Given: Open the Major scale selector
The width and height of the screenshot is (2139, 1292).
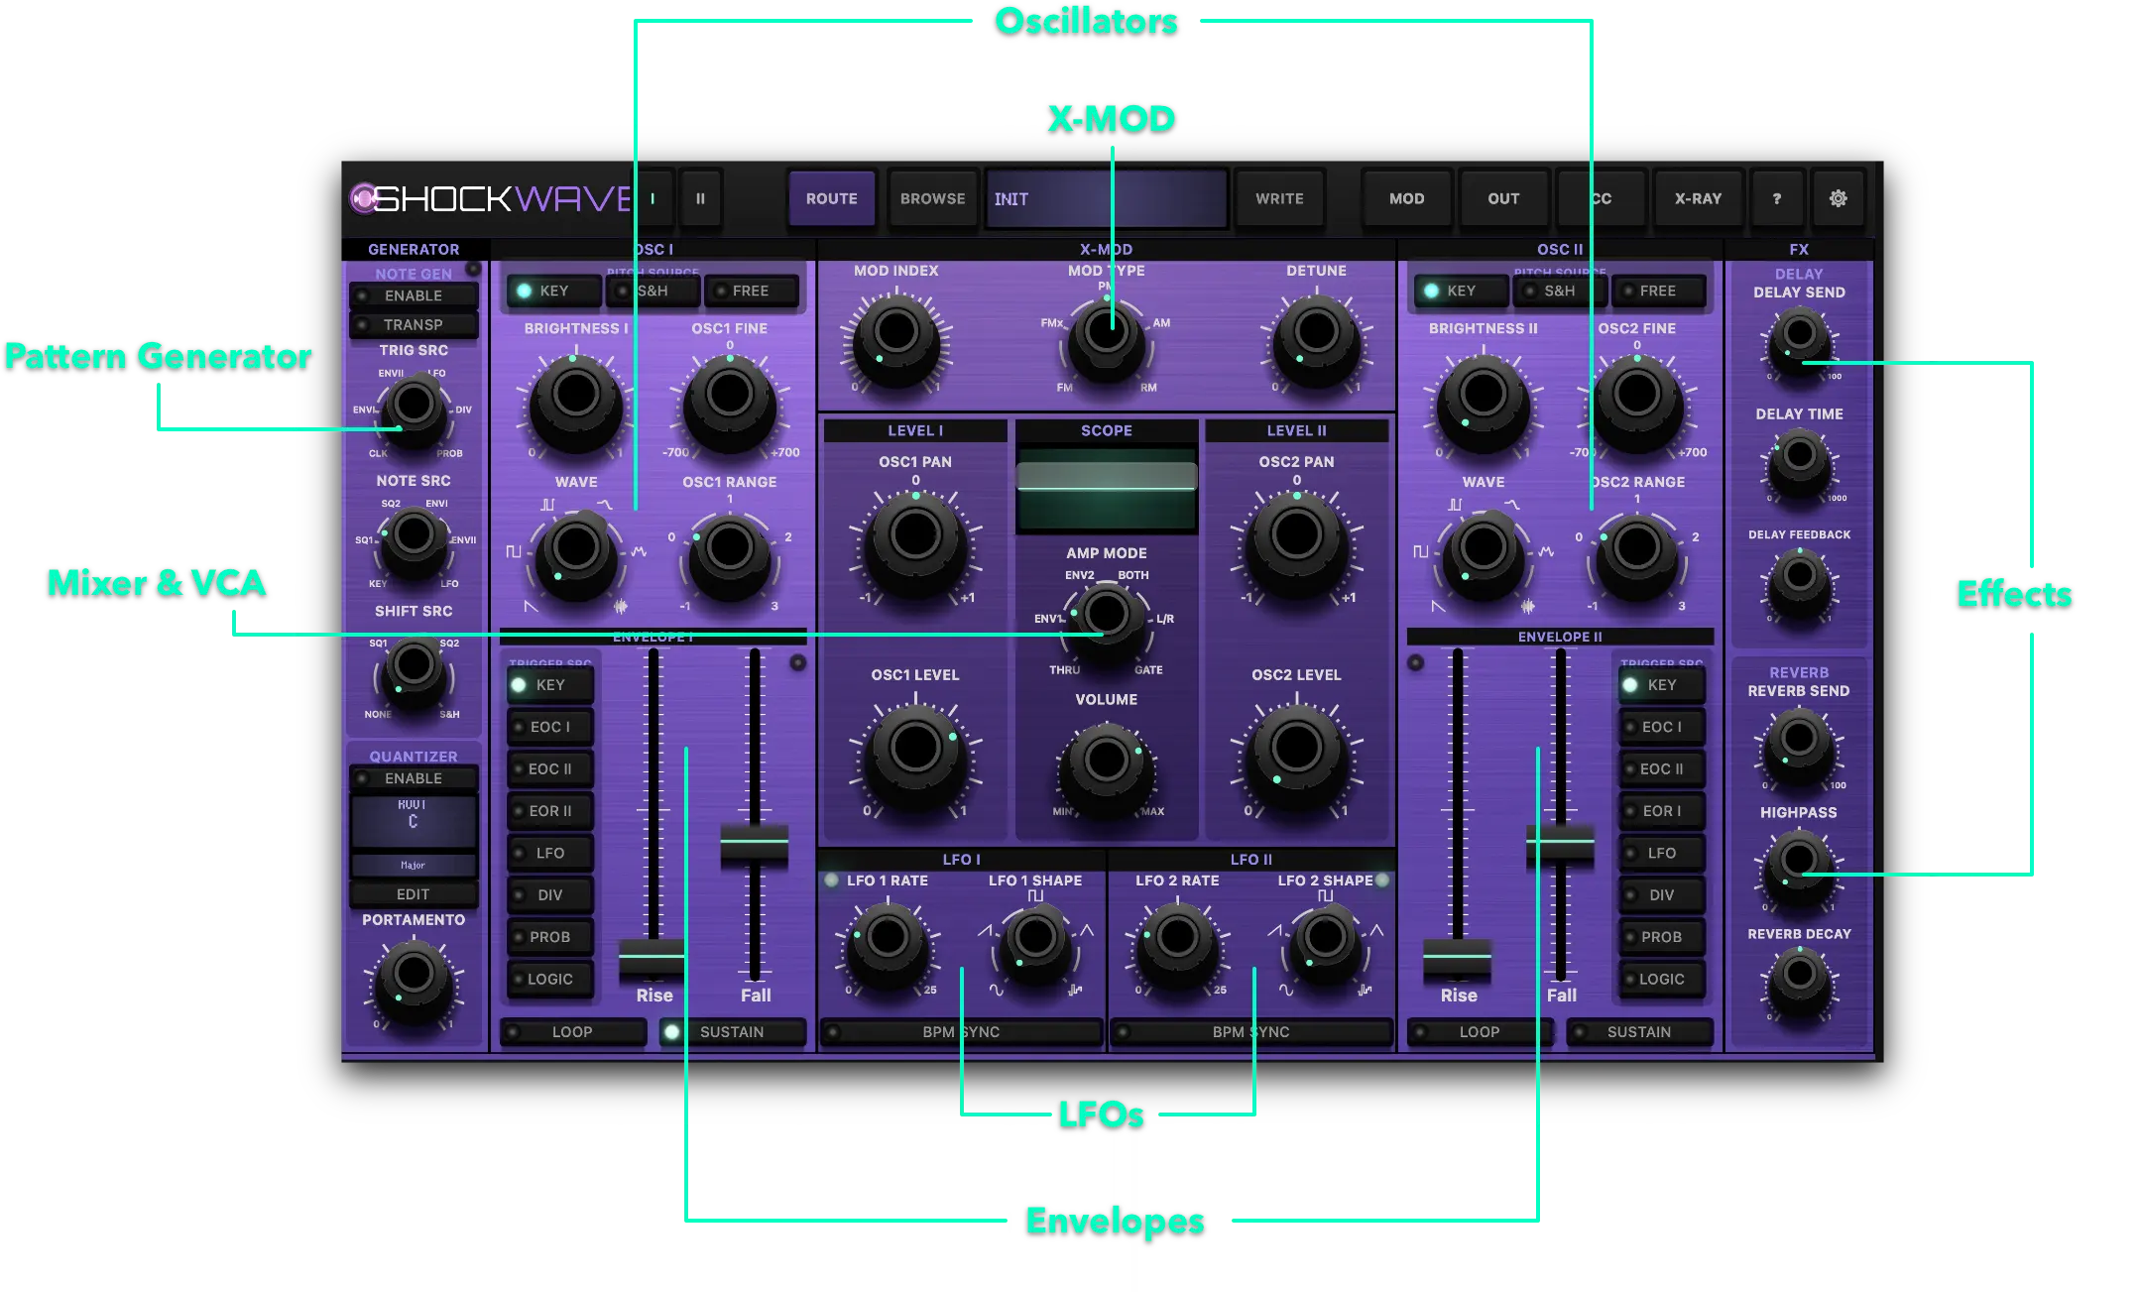Looking at the screenshot, I should pos(414,865).
